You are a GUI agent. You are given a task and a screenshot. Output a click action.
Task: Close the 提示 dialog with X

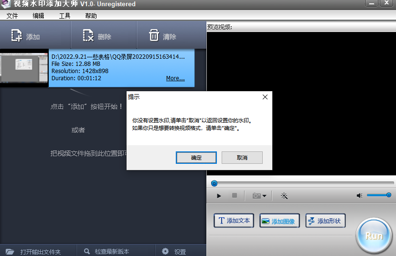(x=265, y=97)
